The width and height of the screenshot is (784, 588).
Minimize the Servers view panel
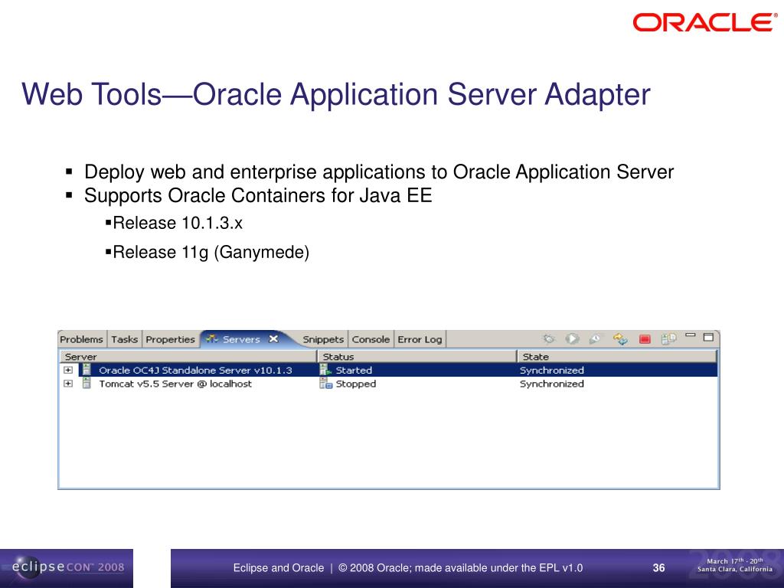[691, 335]
